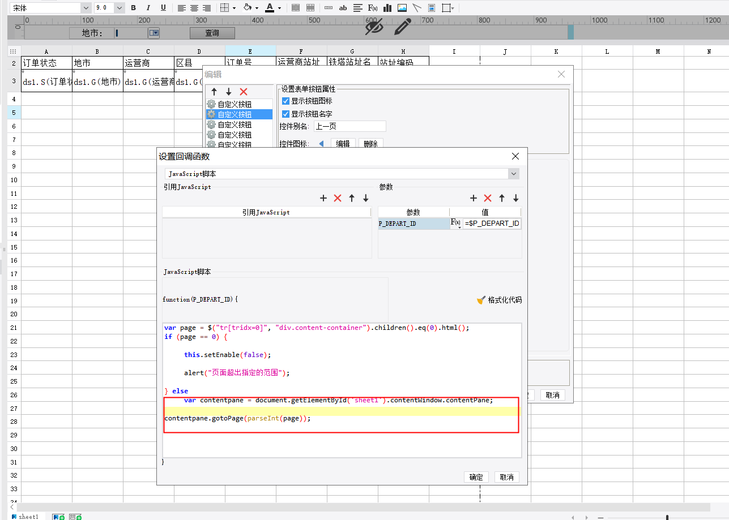The image size is (729, 520).
Task: Toggle bold text formatting
Action: [134, 8]
